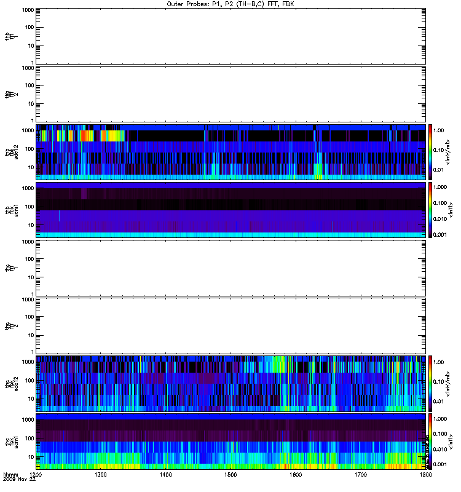Click the 0.001 tick on thb scm1 color bar

click(x=440, y=235)
